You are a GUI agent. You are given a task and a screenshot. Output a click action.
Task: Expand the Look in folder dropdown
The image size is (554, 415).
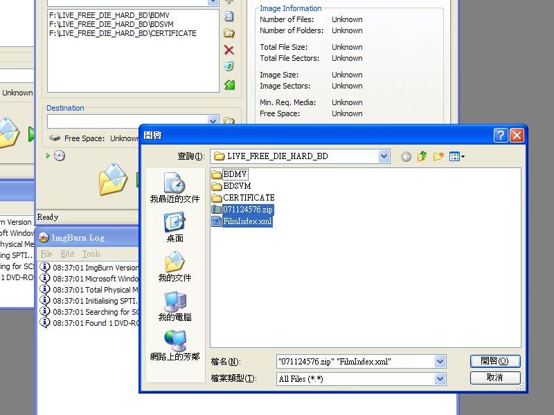click(384, 156)
